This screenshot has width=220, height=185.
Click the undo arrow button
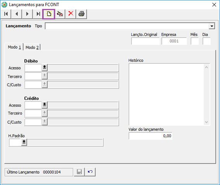pyautogui.click(x=90, y=172)
